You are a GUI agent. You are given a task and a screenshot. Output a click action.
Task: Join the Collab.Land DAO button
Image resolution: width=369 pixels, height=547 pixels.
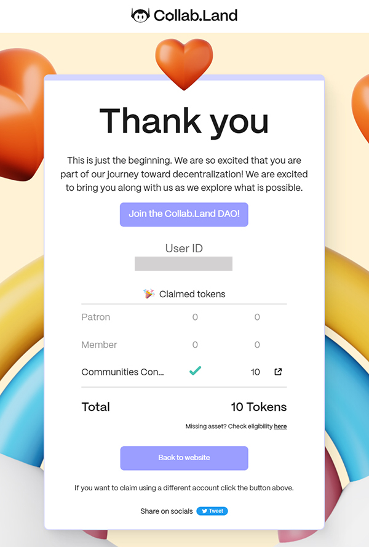(x=184, y=215)
